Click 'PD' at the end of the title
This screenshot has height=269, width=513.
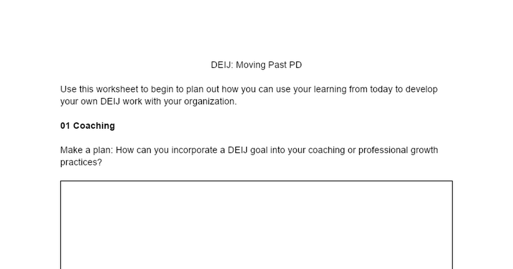(x=295, y=65)
